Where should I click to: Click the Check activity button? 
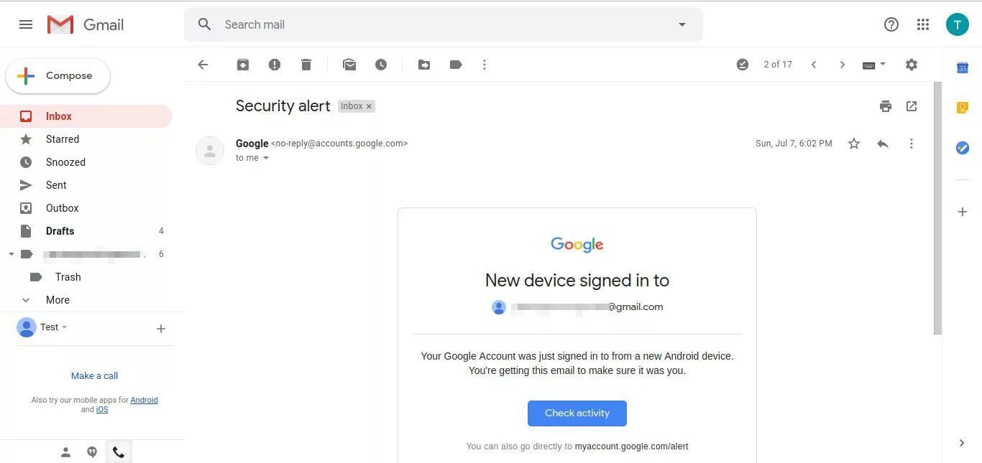point(577,413)
